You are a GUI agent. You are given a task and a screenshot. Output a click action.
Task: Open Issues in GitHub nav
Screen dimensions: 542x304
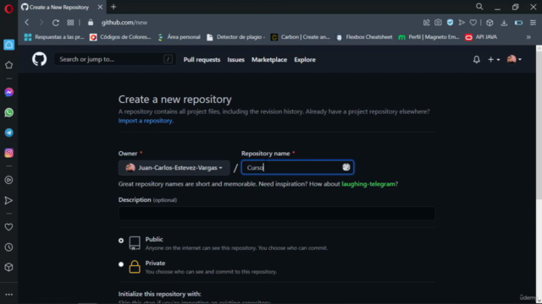point(235,60)
